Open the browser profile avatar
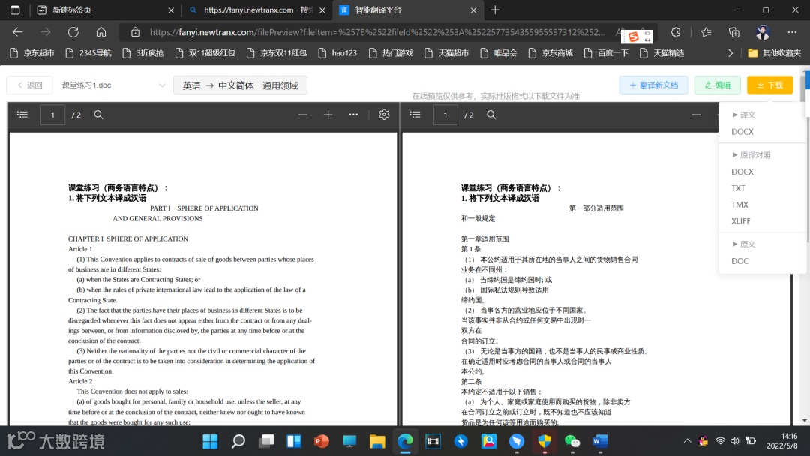Screen dimensions: 810x456 point(763,32)
